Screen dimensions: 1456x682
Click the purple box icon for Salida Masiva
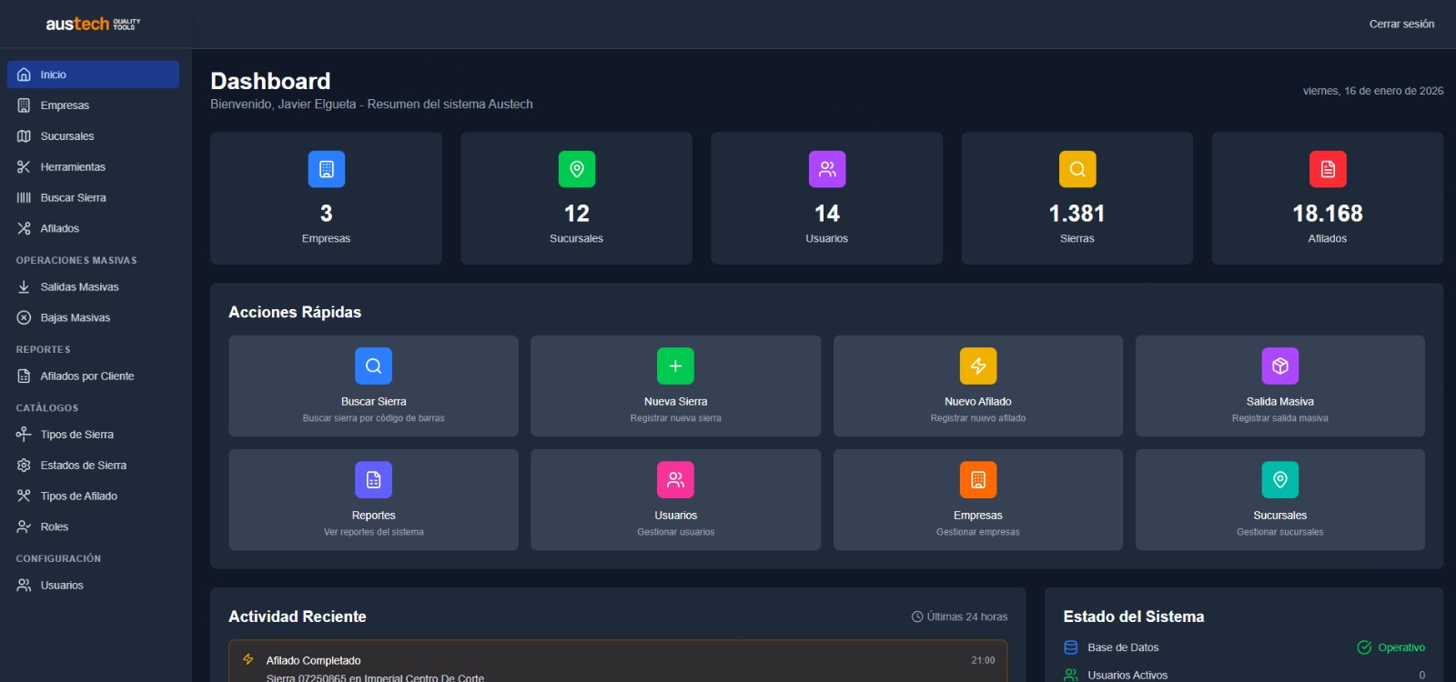click(x=1280, y=366)
